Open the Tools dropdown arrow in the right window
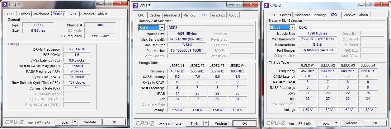This screenshot has width=391, height=129. (x=336, y=123)
